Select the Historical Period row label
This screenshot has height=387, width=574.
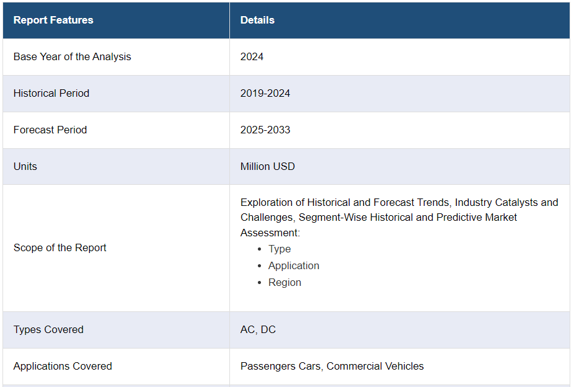click(x=51, y=94)
